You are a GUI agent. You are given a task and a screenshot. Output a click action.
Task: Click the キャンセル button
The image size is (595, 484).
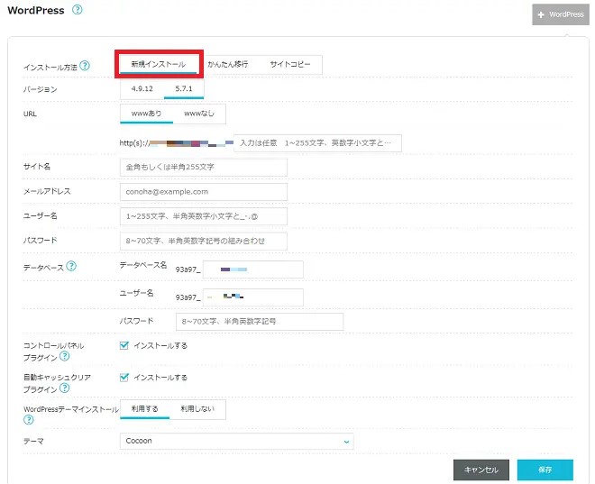click(x=481, y=470)
